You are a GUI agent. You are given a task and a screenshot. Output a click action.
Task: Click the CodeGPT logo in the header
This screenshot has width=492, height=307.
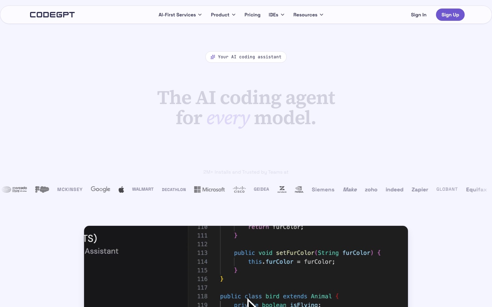(52, 15)
